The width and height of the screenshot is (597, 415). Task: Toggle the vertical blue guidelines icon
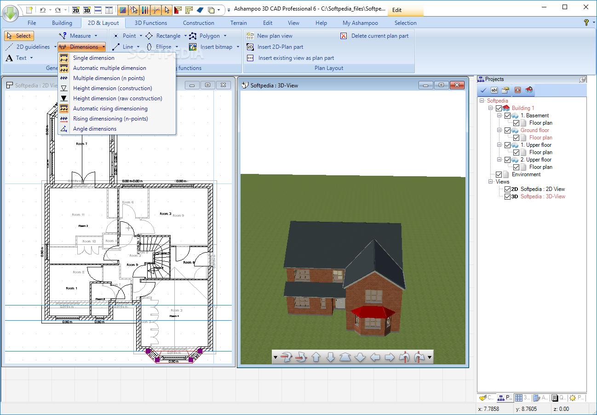pyautogui.click(x=145, y=10)
